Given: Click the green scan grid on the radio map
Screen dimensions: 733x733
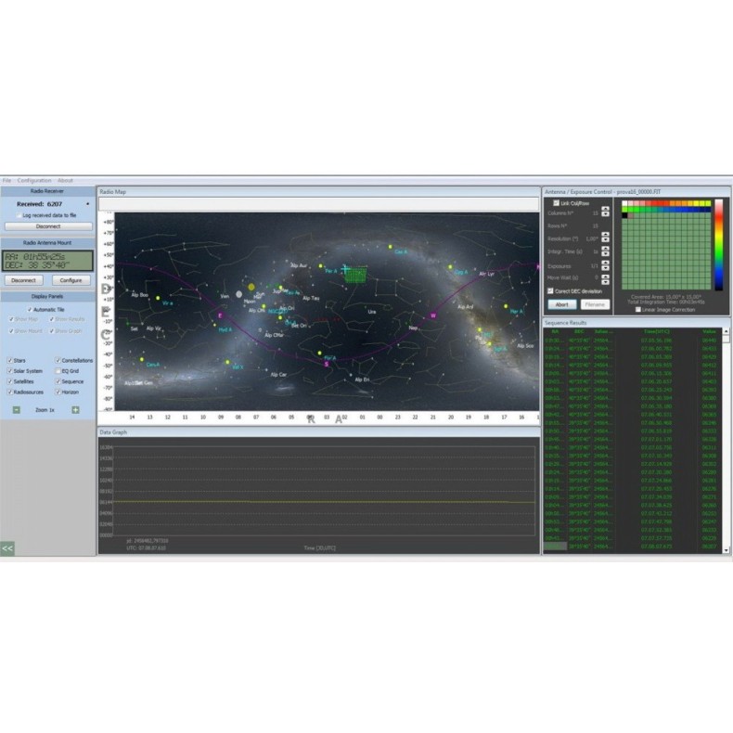Looking at the screenshot, I should [357, 275].
